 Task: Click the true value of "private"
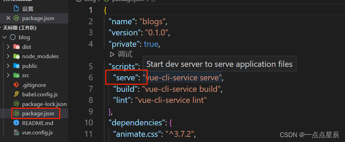click(151, 44)
